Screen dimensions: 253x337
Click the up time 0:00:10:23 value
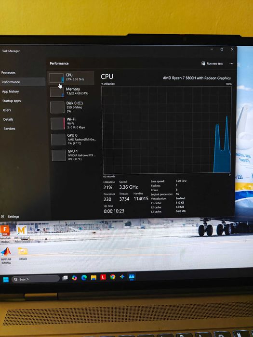pos(114,211)
